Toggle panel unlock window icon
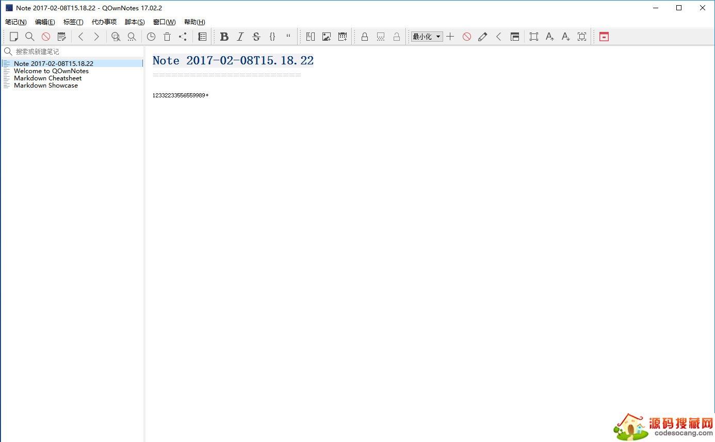 coord(515,37)
